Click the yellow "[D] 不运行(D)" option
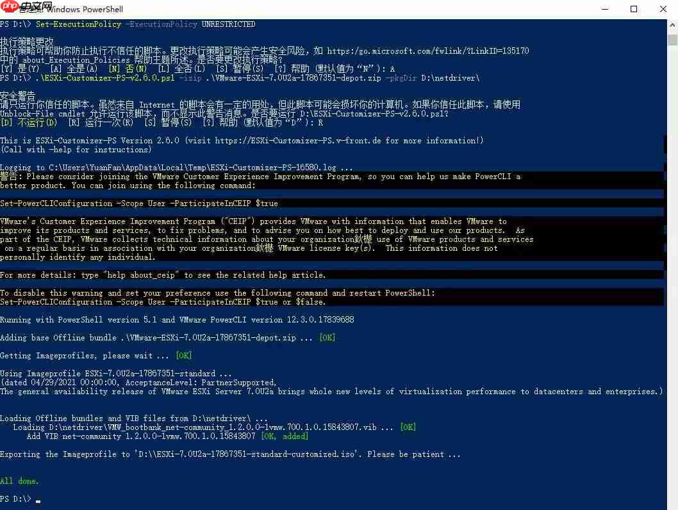Image resolution: width=678 pixels, height=510 pixels. click(x=29, y=123)
